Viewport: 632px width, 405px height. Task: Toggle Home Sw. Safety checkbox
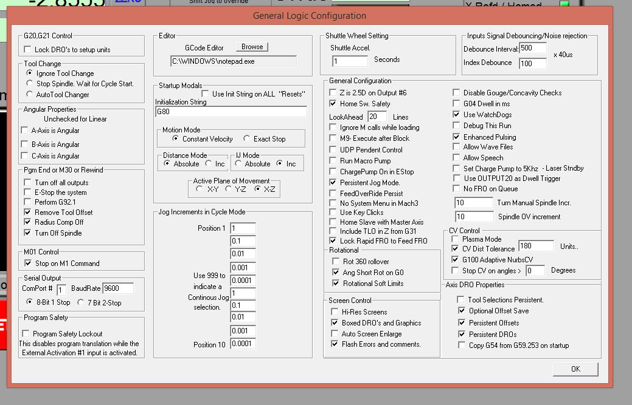pos(332,104)
